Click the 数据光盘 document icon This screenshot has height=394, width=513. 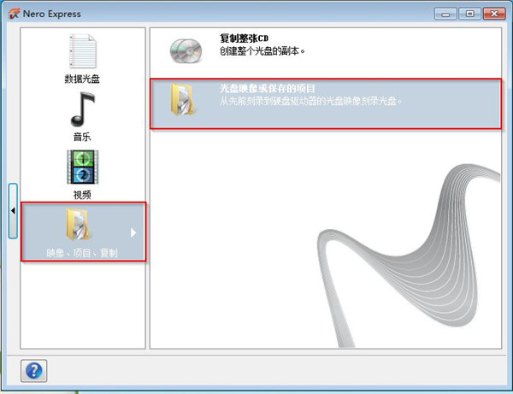click(x=82, y=51)
